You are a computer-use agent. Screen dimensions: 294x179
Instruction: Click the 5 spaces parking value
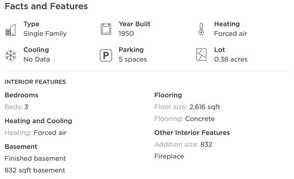coord(133,59)
